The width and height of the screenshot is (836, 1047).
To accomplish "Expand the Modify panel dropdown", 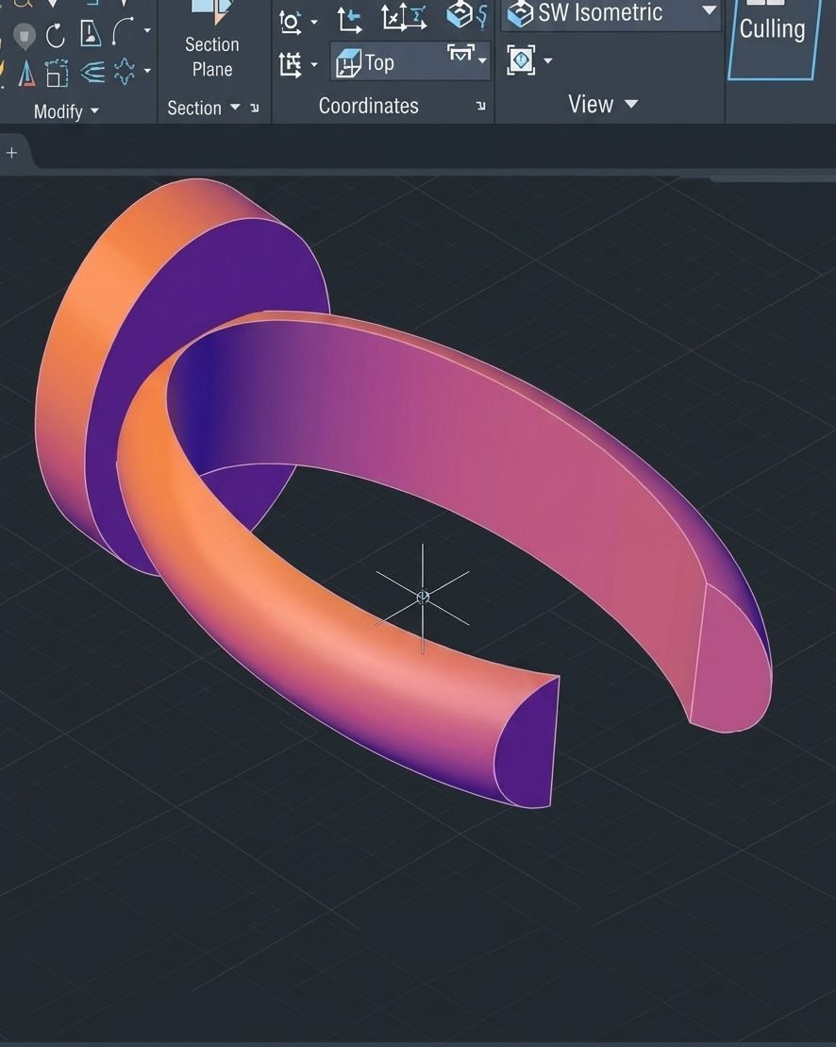I will pos(94,110).
